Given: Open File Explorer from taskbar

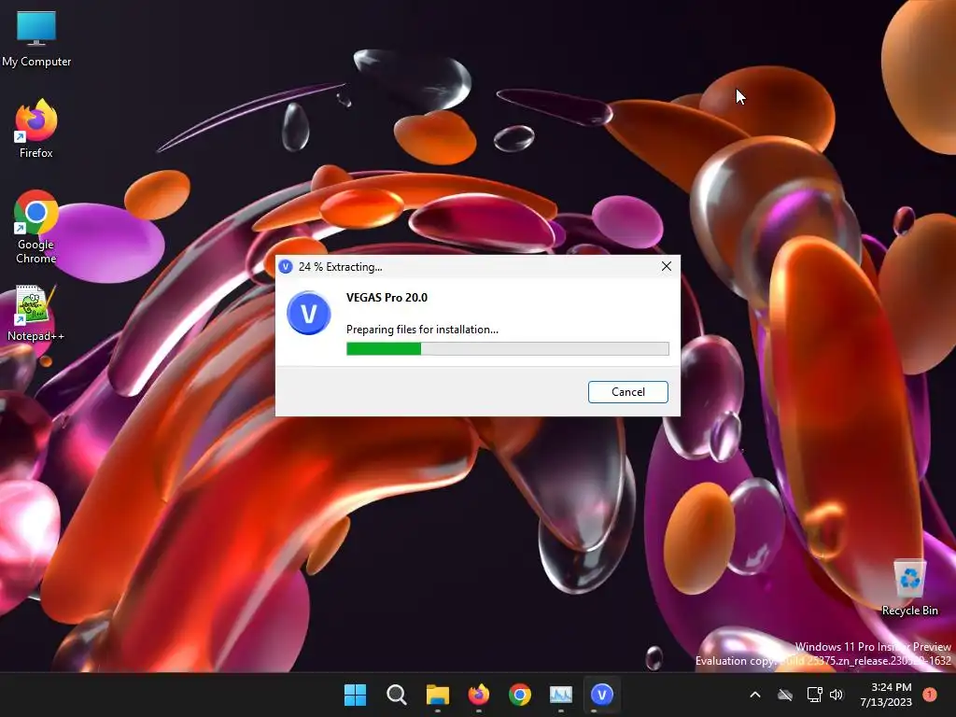Looking at the screenshot, I should [x=438, y=695].
